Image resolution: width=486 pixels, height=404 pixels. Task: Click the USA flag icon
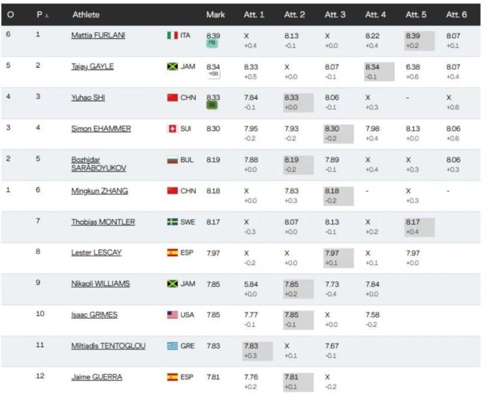tap(172, 315)
